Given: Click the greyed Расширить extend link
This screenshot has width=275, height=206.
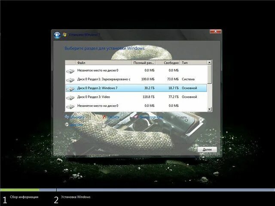Looking at the screenshot, I should pos(116,124).
